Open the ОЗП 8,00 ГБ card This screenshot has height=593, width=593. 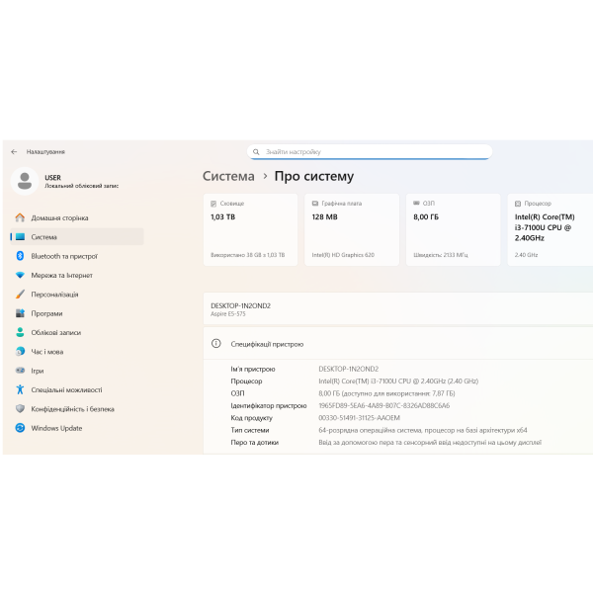click(453, 229)
